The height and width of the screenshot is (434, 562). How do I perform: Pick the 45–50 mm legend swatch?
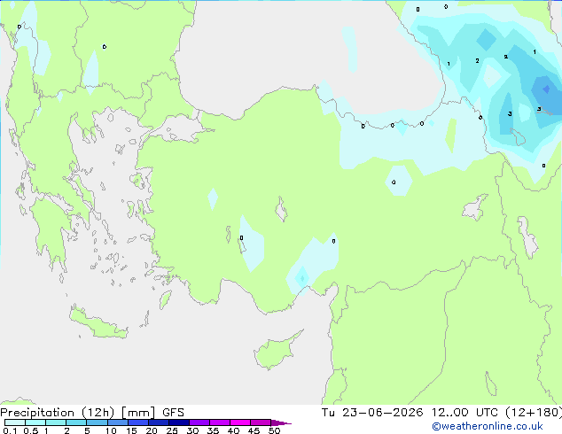(261, 422)
